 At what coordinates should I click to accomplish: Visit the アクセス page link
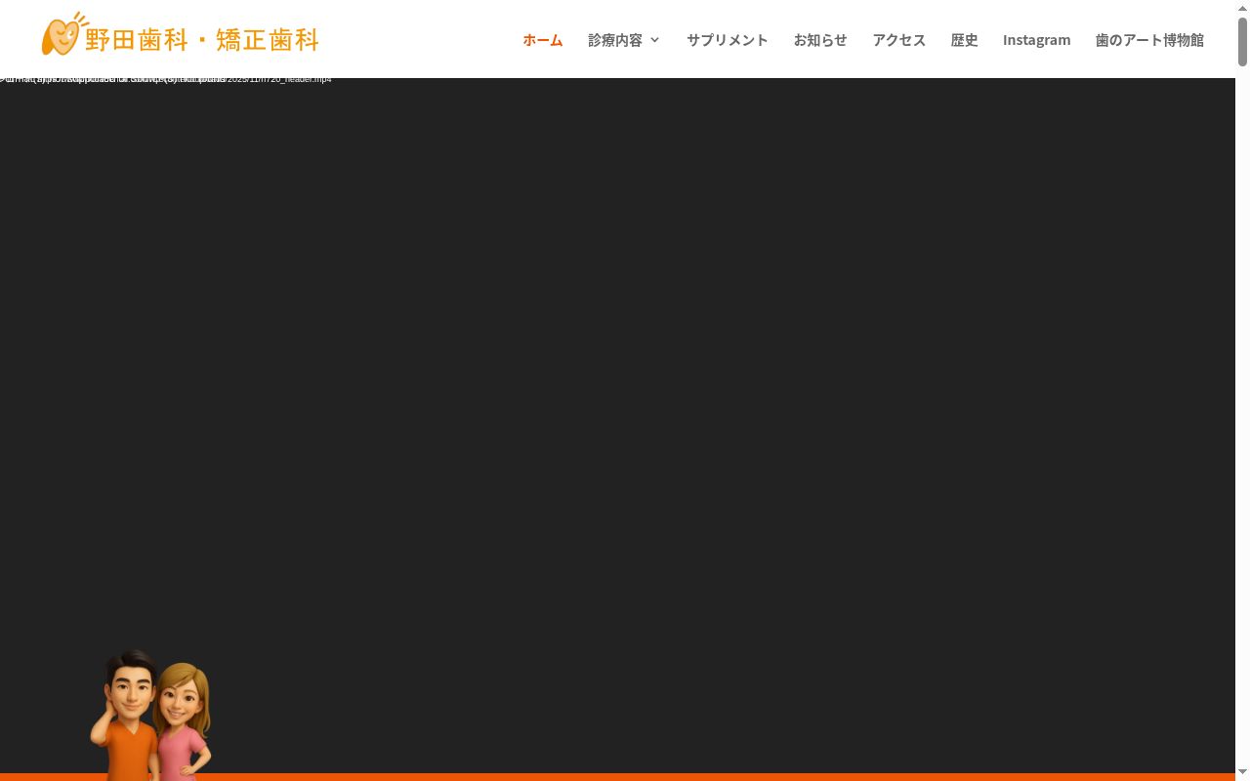899,40
